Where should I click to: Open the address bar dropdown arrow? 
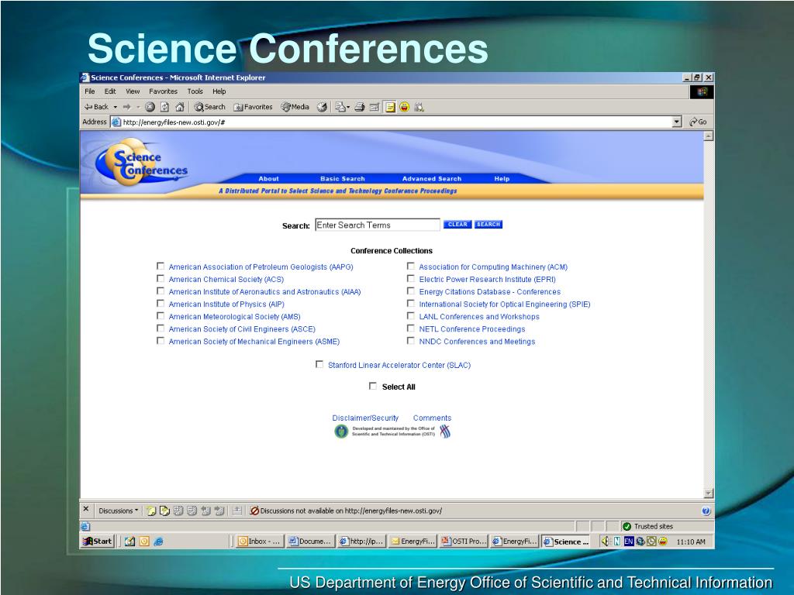(x=677, y=122)
